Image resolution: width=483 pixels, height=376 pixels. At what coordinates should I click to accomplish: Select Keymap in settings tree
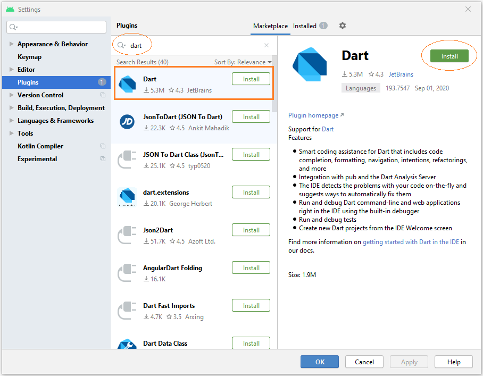(30, 57)
